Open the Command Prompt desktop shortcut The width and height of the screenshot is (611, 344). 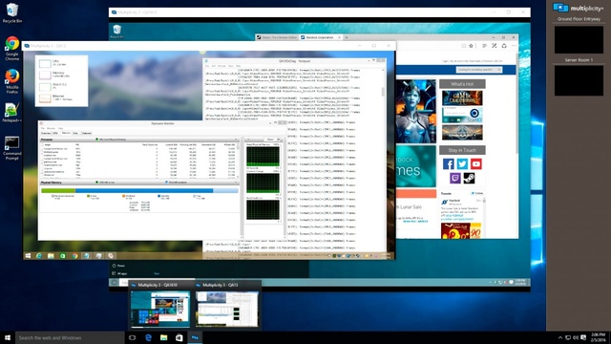[x=12, y=148]
